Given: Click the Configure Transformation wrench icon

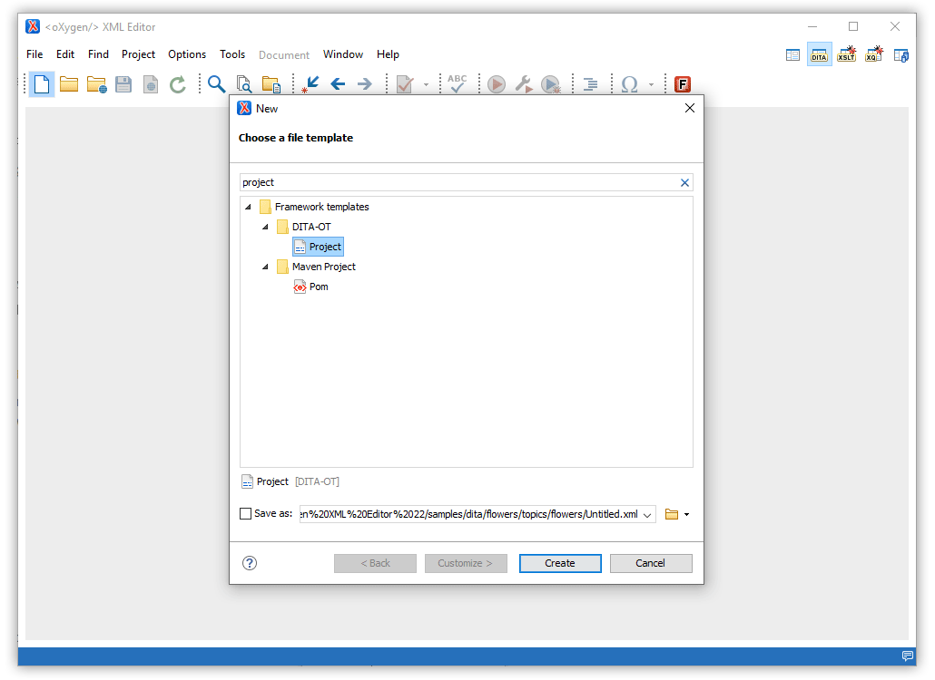Looking at the screenshot, I should [x=524, y=84].
